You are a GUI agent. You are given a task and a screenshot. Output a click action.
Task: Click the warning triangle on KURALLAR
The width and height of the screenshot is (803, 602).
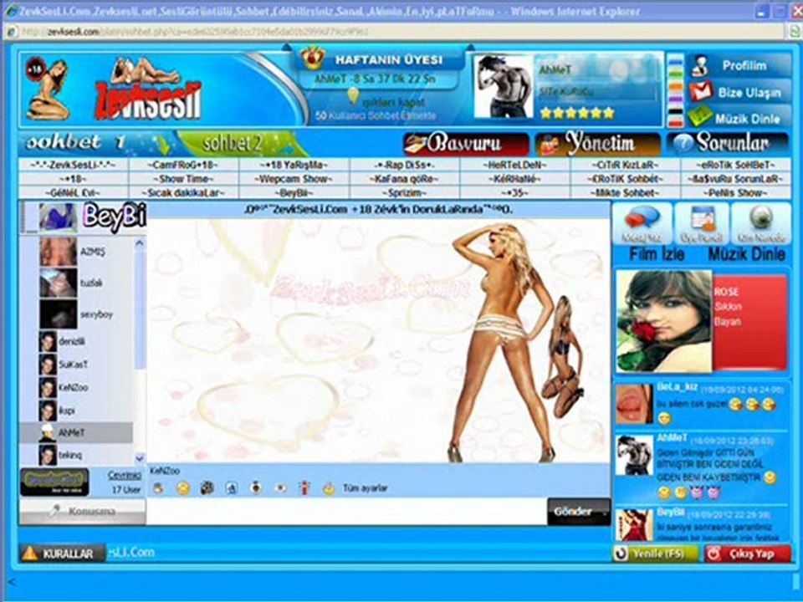30,554
